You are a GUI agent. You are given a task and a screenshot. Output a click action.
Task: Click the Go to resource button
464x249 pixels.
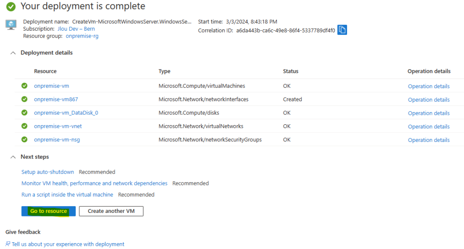(x=48, y=211)
